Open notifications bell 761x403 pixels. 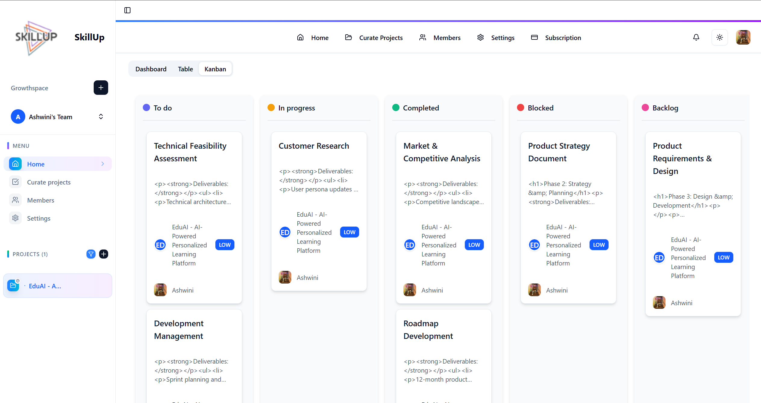click(696, 37)
